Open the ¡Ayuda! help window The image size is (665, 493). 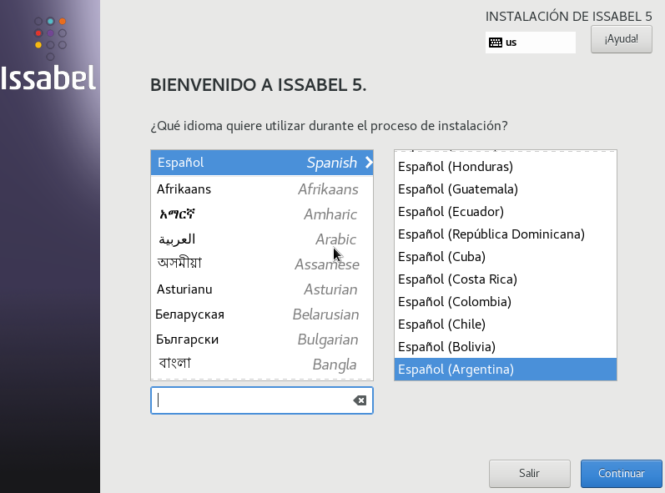(622, 39)
